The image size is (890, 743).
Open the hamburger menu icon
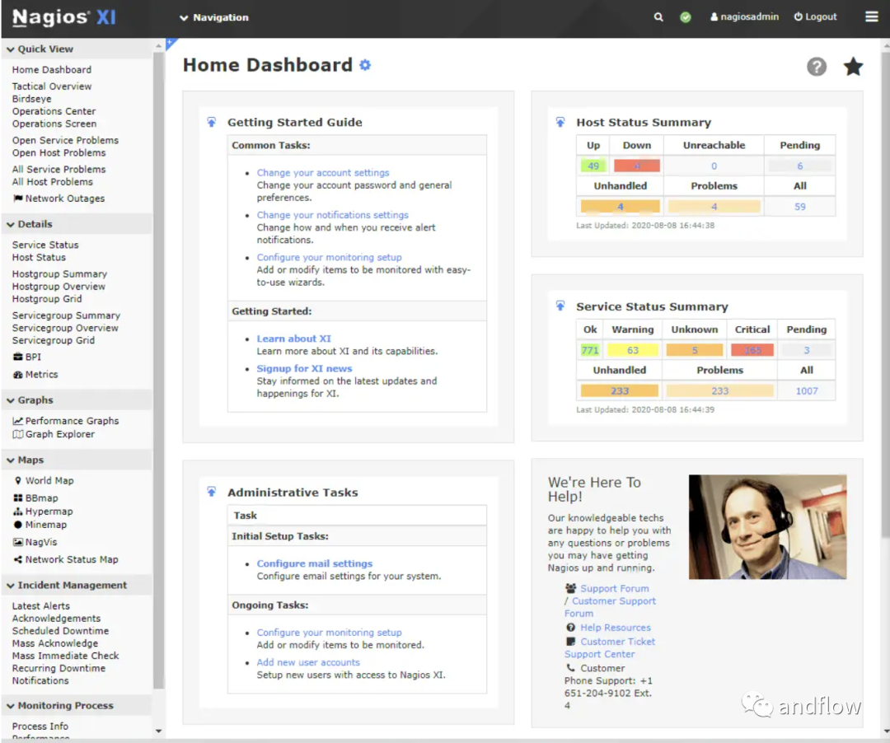click(x=871, y=16)
